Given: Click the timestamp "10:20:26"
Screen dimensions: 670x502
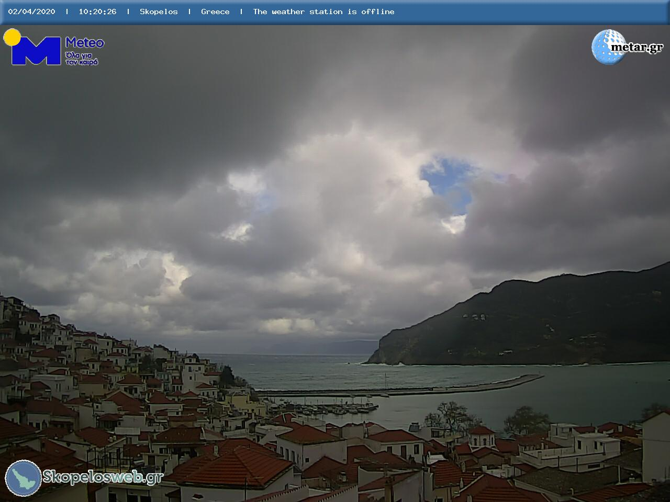Looking at the screenshot, I should (97, 12).
